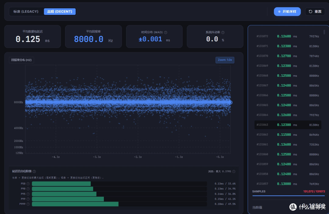Click the latest data point marker on chart

[x=231, y=103]
